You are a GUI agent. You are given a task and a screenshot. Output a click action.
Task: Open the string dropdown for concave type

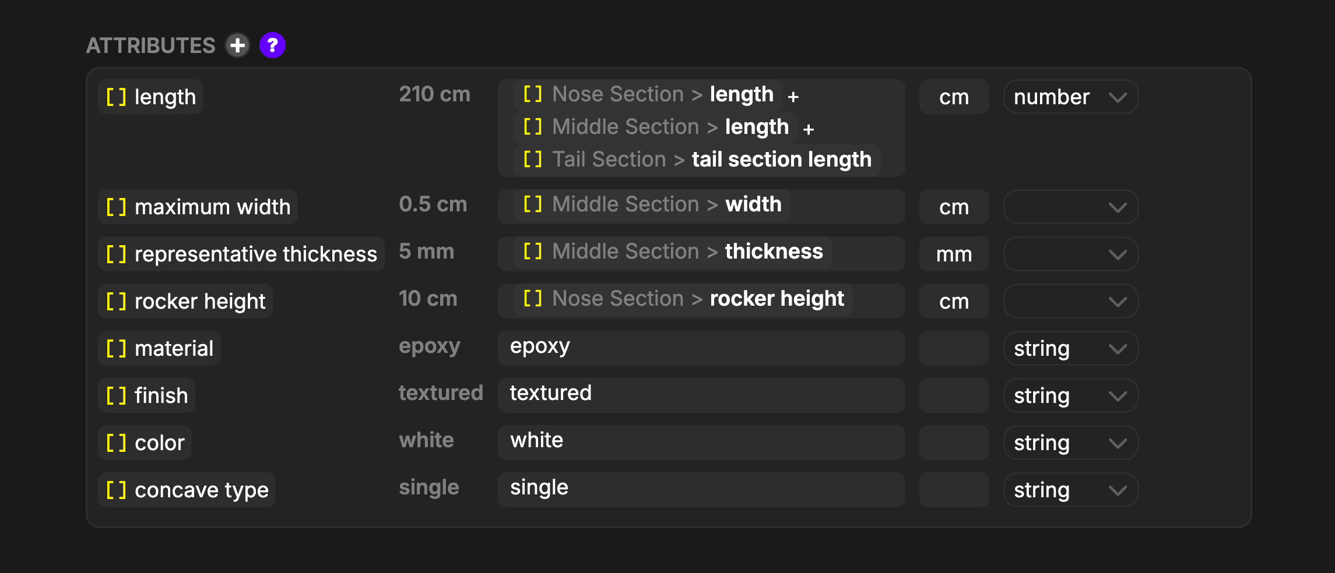pyautogui.click(x=1070, y=490)
